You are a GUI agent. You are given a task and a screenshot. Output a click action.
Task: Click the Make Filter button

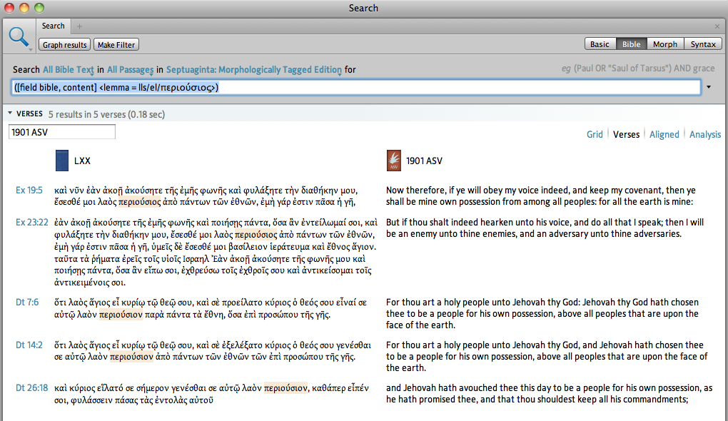tap(116, 44)
